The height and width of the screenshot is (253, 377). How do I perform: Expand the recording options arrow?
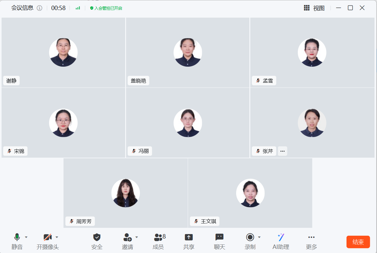point(259,237)
